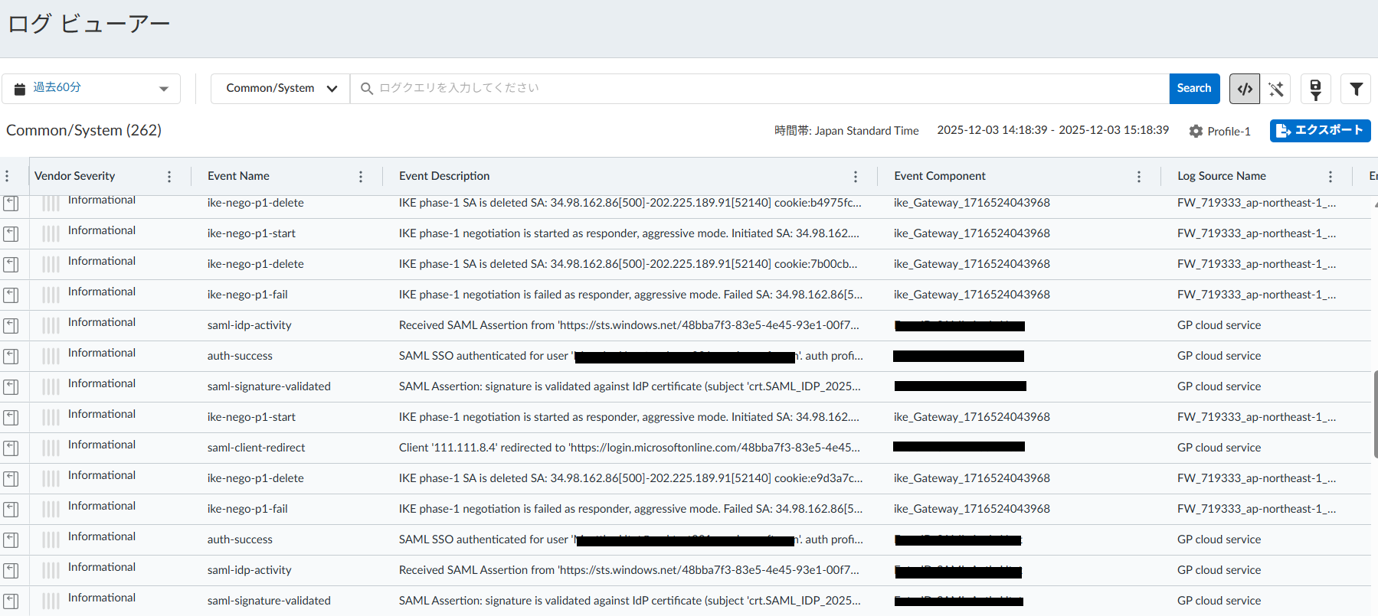This screenshot has height=616, width=1378.
Task: Open Event Name column options menu
Action: [361, 177]
